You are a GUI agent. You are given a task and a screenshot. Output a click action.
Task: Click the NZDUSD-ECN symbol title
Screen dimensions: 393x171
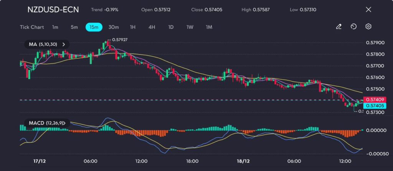tap(53, 10)
